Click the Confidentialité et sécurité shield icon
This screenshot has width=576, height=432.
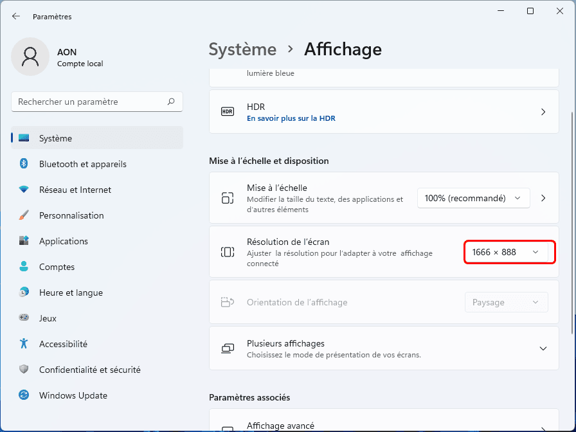point(24,370)
